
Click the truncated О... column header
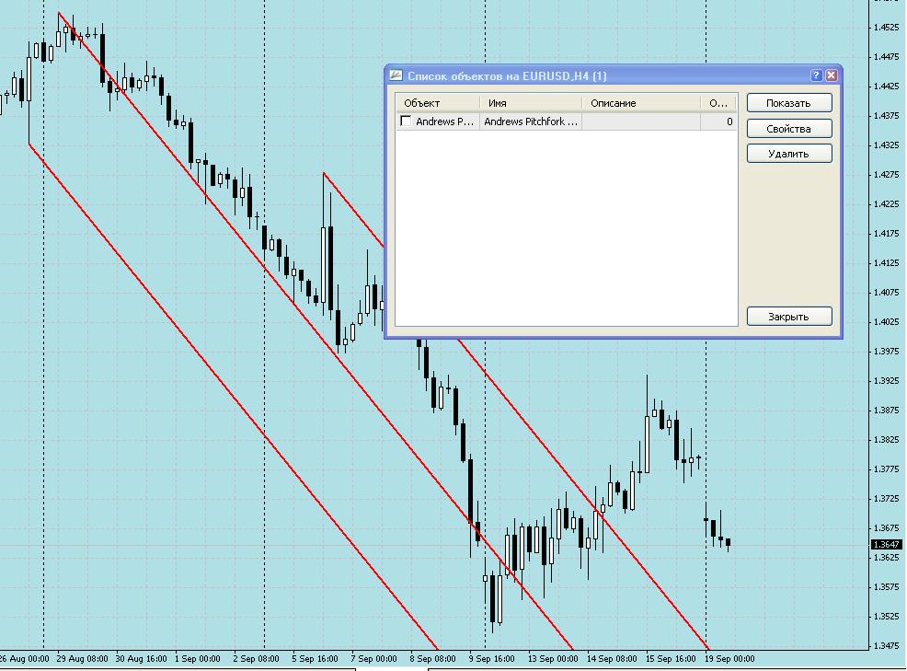coord(718,103)
